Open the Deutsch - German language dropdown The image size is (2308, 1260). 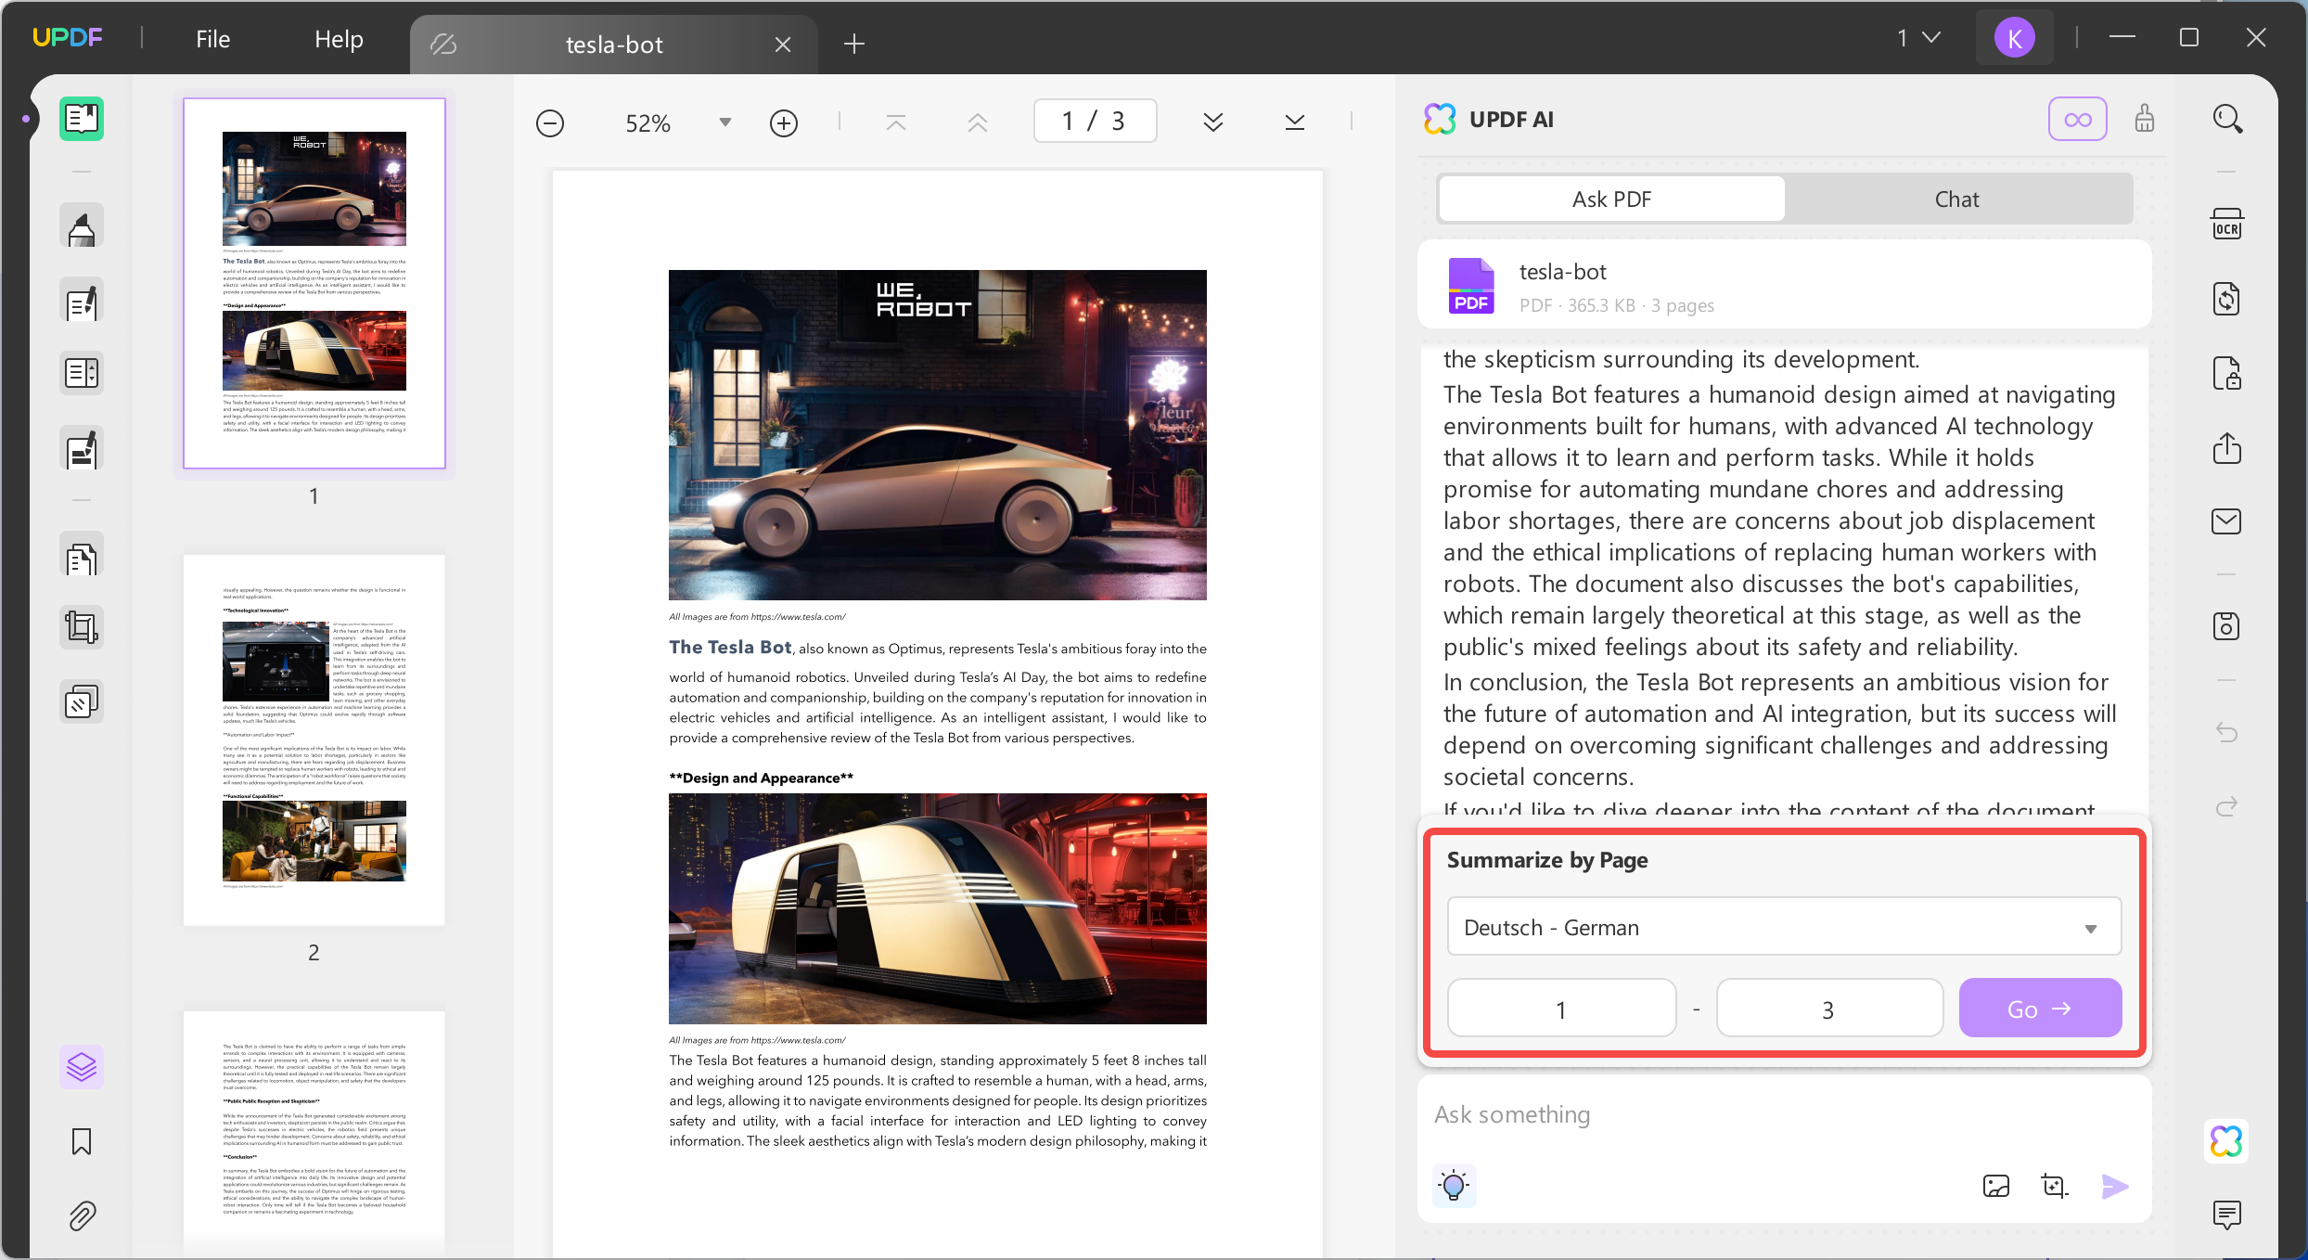click(1783, 926)
